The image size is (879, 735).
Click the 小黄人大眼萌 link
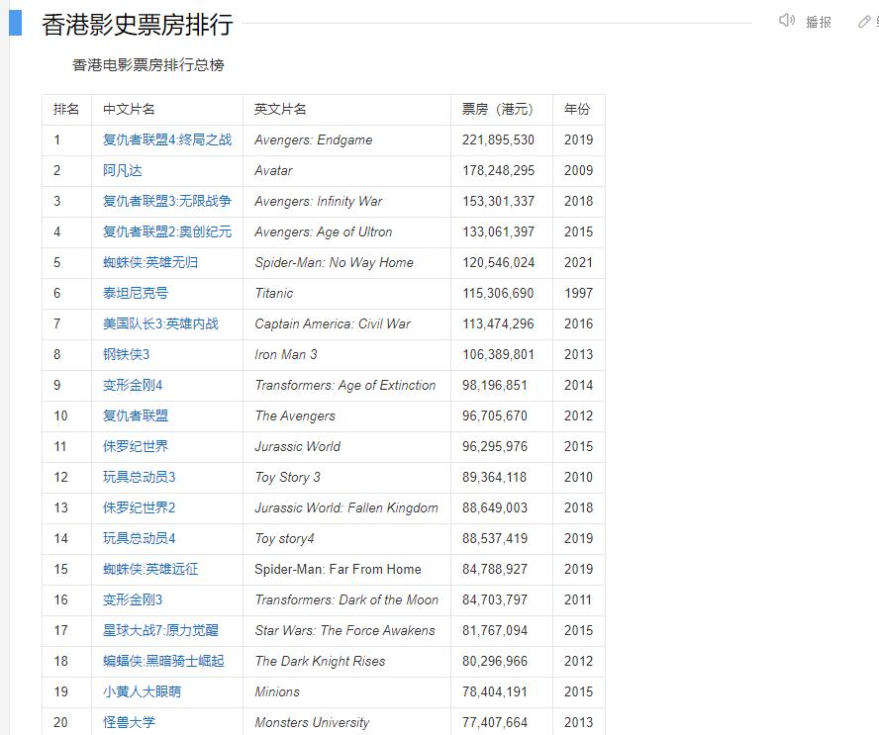point(142,691)
